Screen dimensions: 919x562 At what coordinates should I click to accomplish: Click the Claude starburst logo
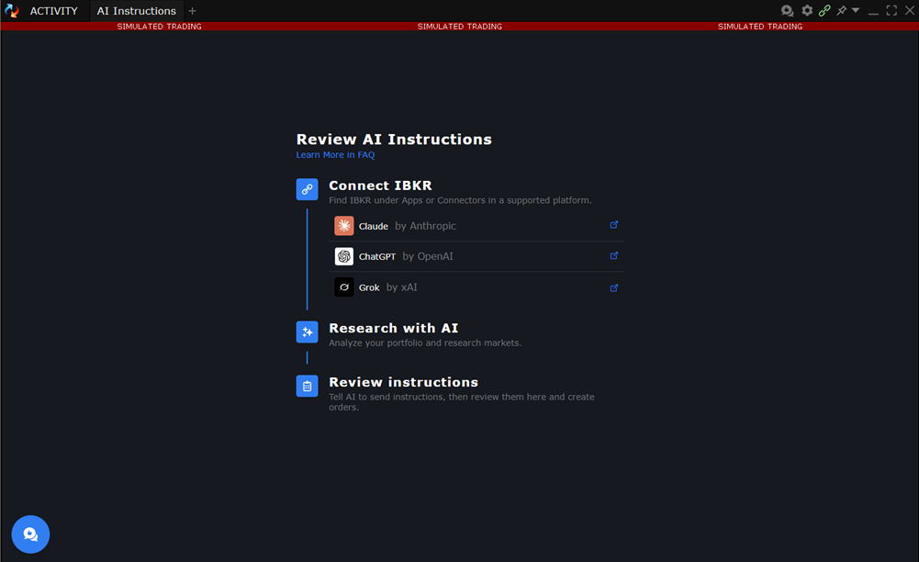pos(344,226)
